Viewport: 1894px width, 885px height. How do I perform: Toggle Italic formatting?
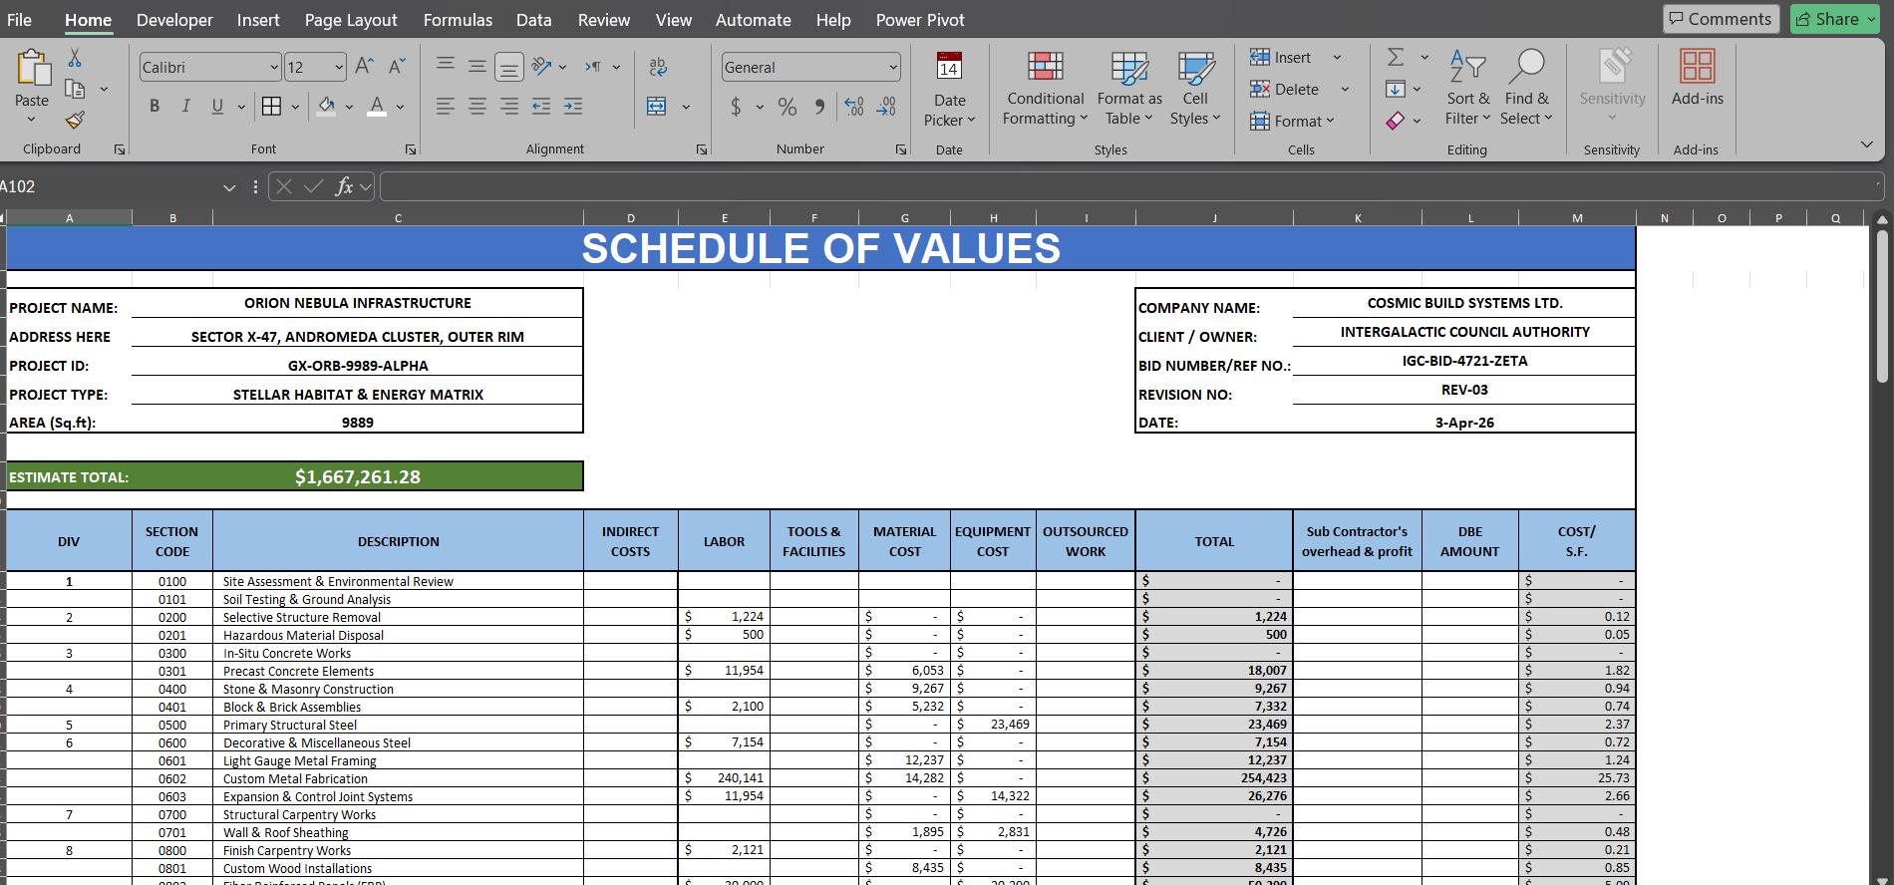pos(185,106)
